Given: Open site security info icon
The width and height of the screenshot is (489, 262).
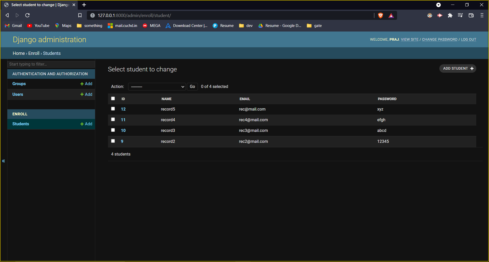Looking at the screenshot, I should [x=92, y=16].
